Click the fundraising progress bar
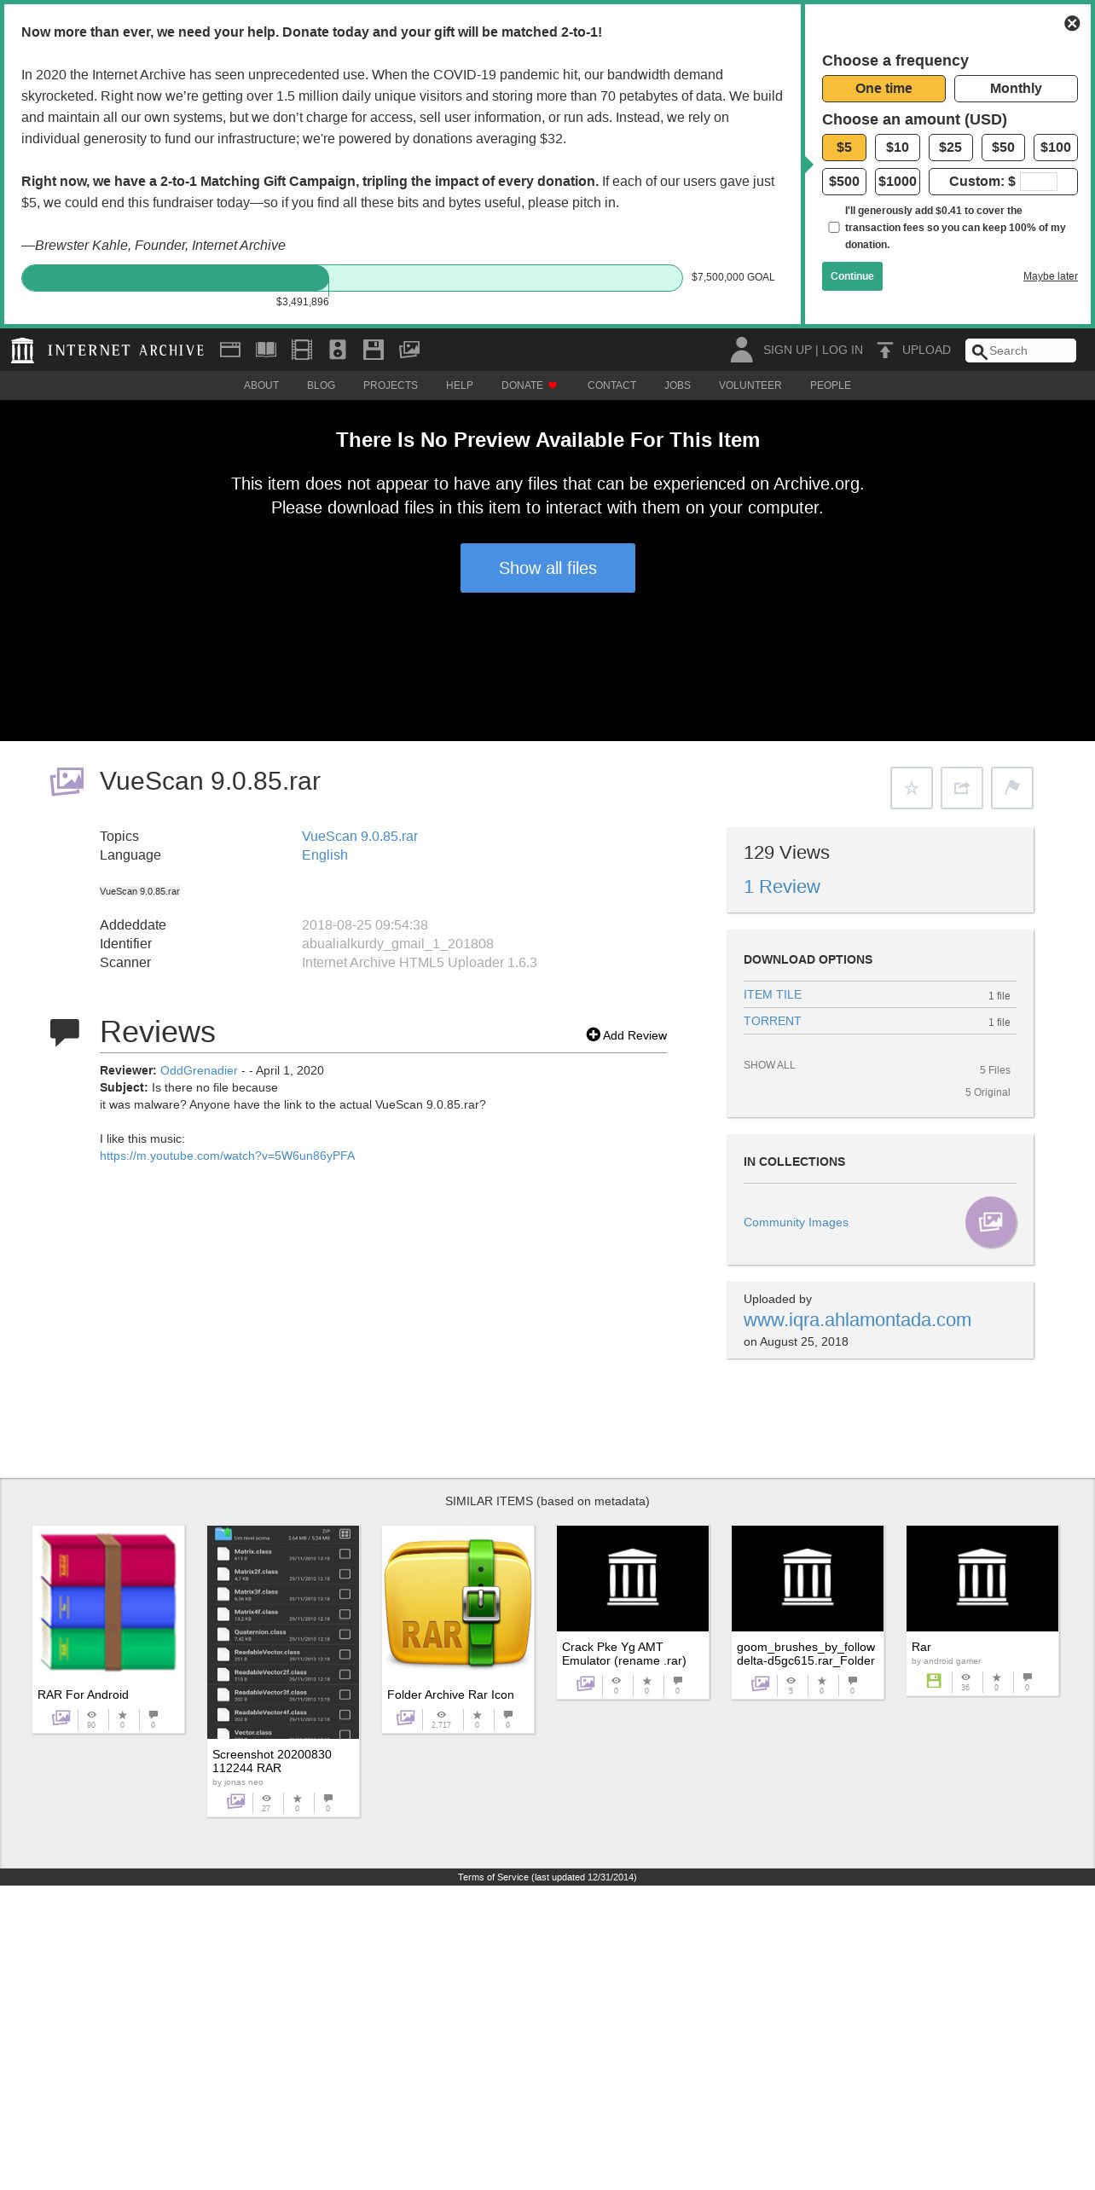 click(x=351, y=278)
